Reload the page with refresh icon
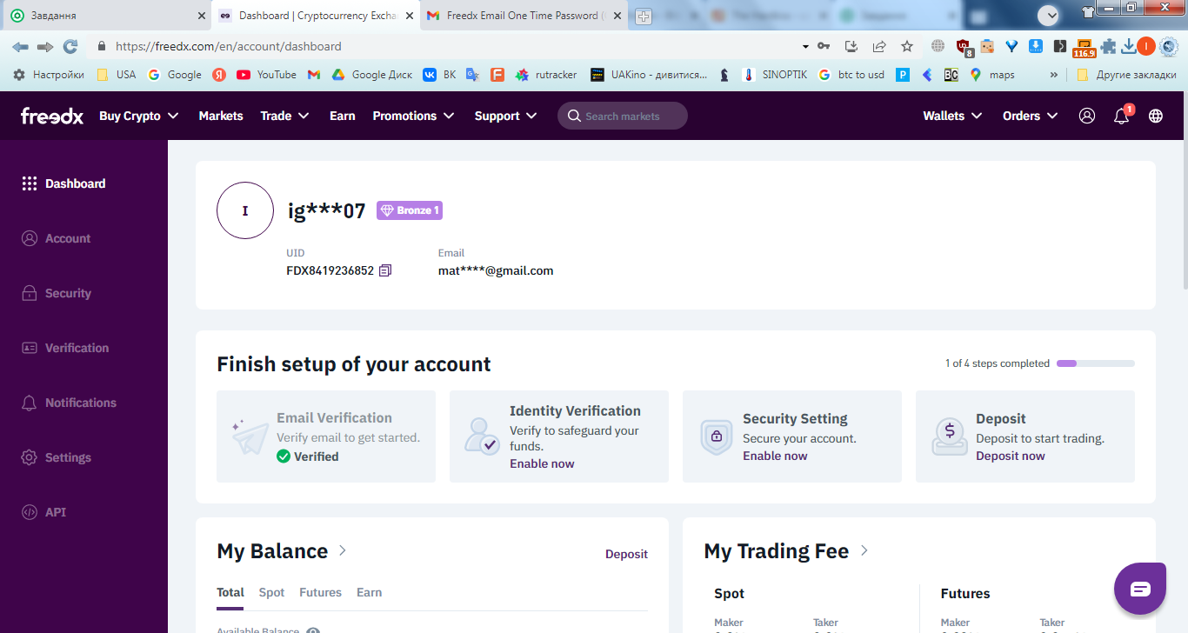This screenshot has width=1188, height=633. point(70,46)
